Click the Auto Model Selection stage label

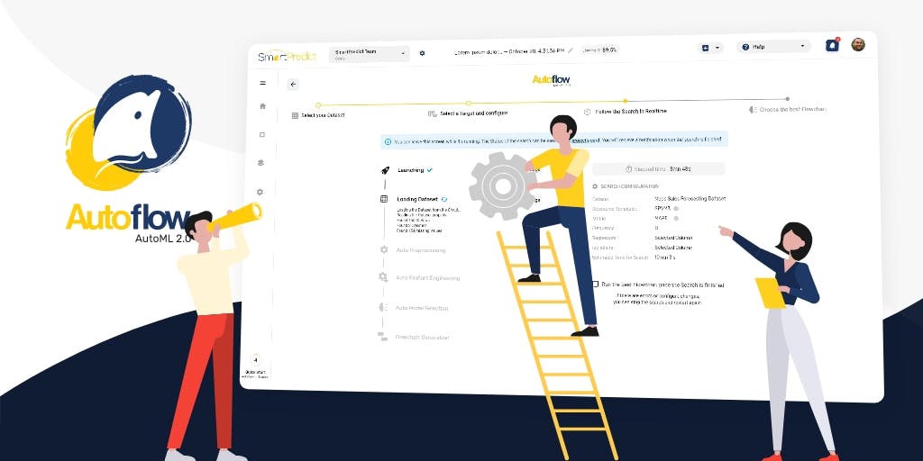(422, 308)
